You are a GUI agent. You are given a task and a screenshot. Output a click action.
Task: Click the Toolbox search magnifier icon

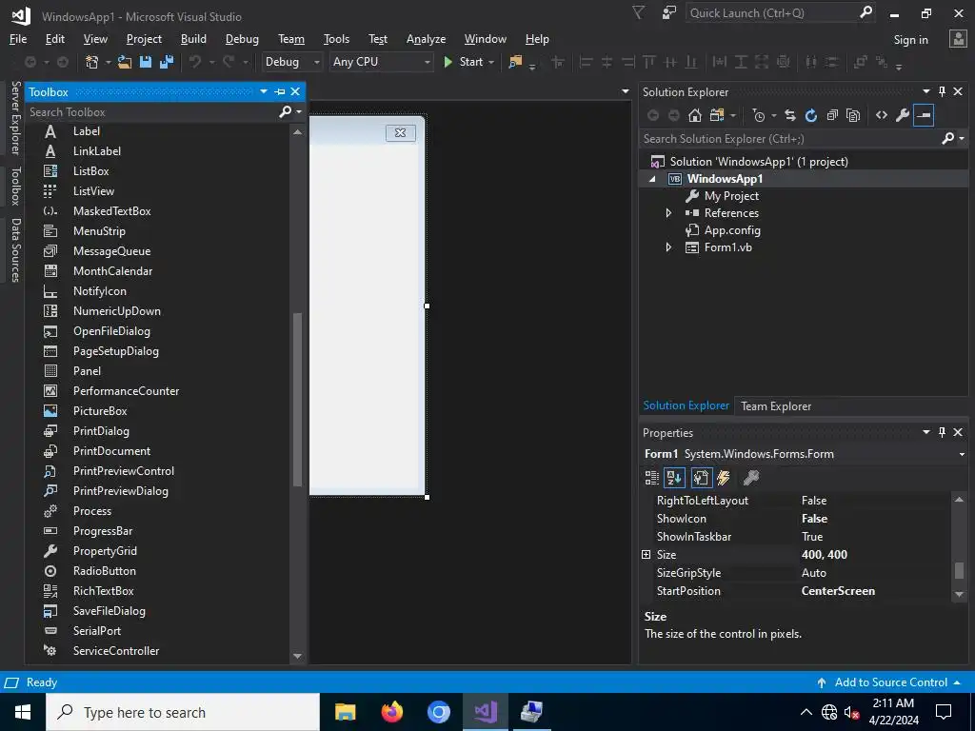285,111
